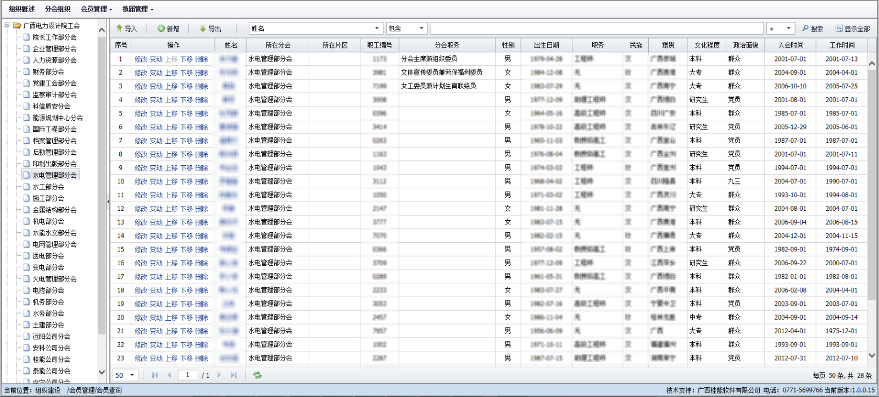Go to the last page of results
879x397 pixels.
233,375
